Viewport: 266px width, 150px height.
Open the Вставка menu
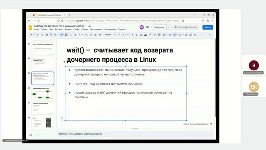tap(59, 30)
